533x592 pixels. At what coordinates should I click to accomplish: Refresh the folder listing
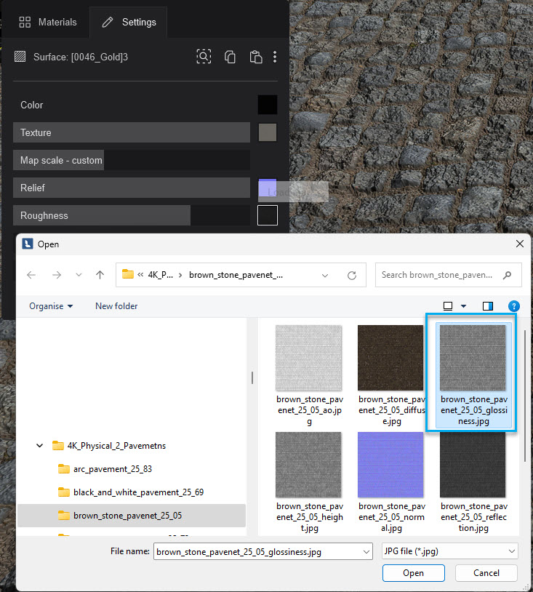352,275
